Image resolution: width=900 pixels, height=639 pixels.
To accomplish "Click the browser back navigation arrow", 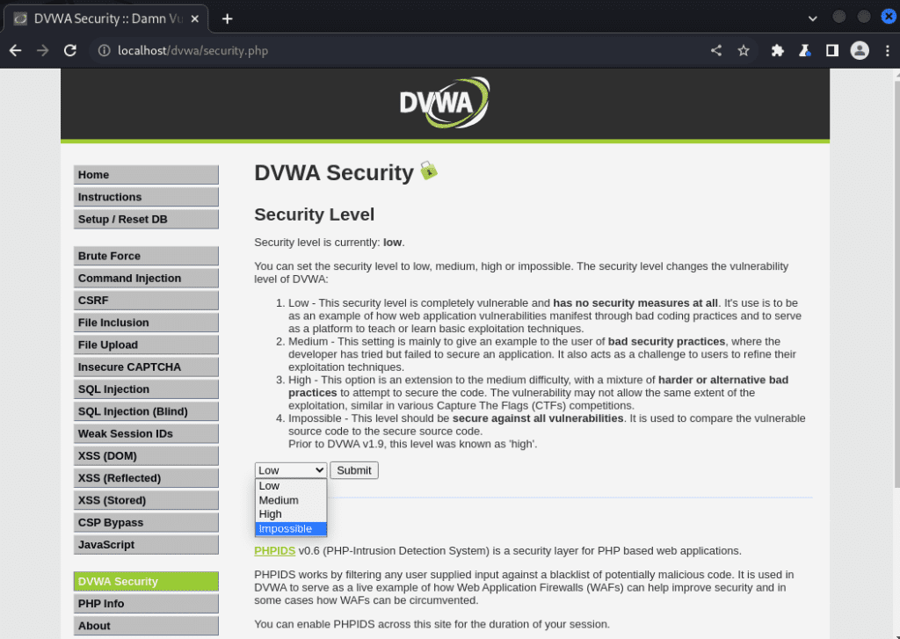I will click(x=15, y=50).
